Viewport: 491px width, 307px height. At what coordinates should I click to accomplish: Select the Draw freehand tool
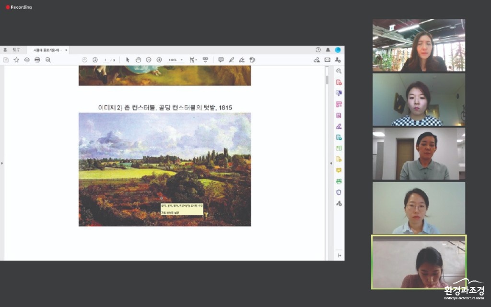point(242,60)
